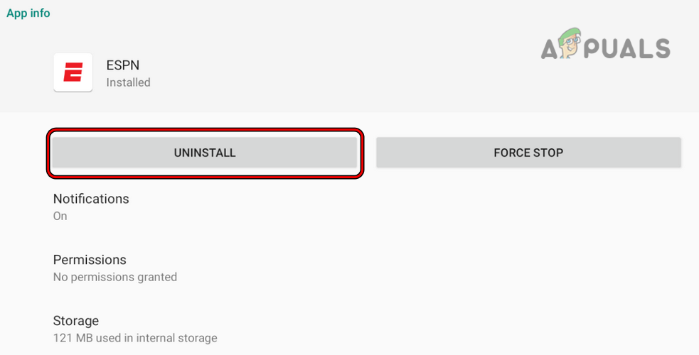Screen dimensions: 699x355
Task: Click empty space right of Notifications row
Action: pyautogui.click(x=427, y=207)
